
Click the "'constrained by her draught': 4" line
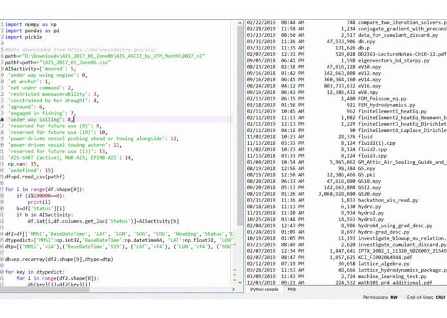[53, 100]
